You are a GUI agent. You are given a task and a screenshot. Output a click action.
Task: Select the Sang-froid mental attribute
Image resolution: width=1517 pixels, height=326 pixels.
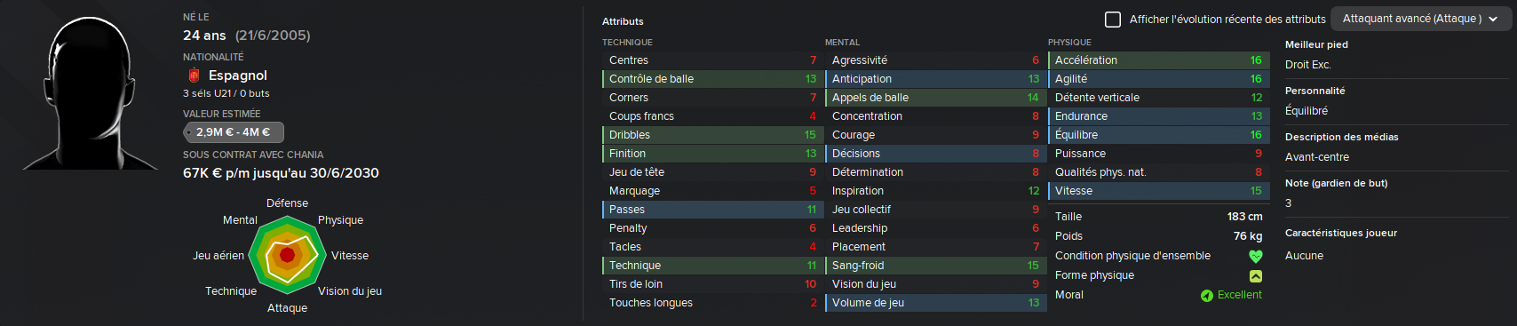point(935,266)
